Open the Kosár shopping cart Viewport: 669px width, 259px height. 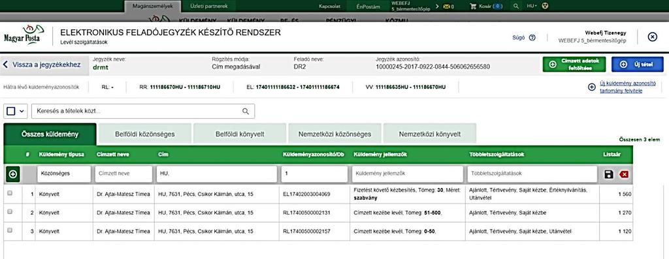point(485,7)
